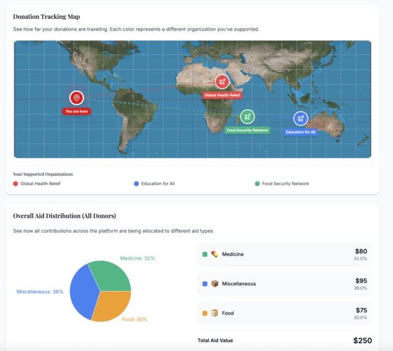
Task: Click 'Education for All' legend text
Action: click(x=158, y=184)
